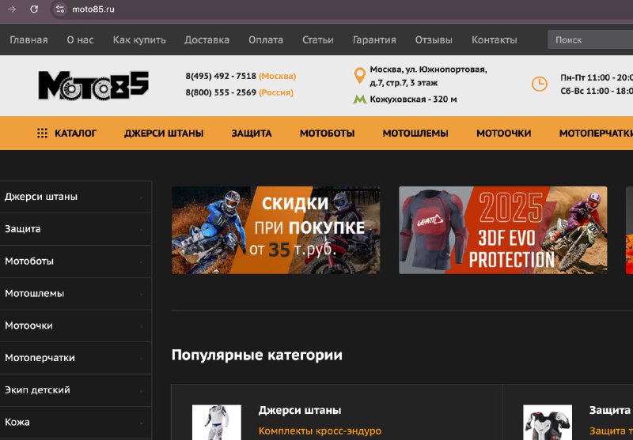Image resolution: width=633 pixels, height=440 pixels.
Task: Open МОТОБОТЫ in orange menu bar
Action: pyautogui.click(x=327, y=134)
